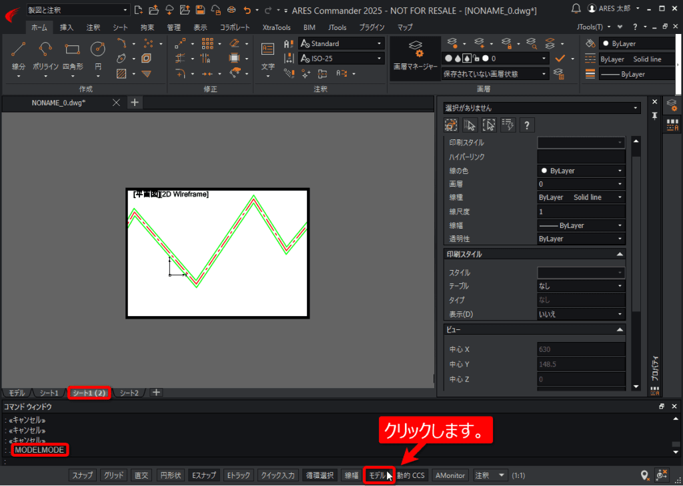Toggle 直交 ortho mode
The width and height of the screenshot is (683, 486).
click(141, 475)
